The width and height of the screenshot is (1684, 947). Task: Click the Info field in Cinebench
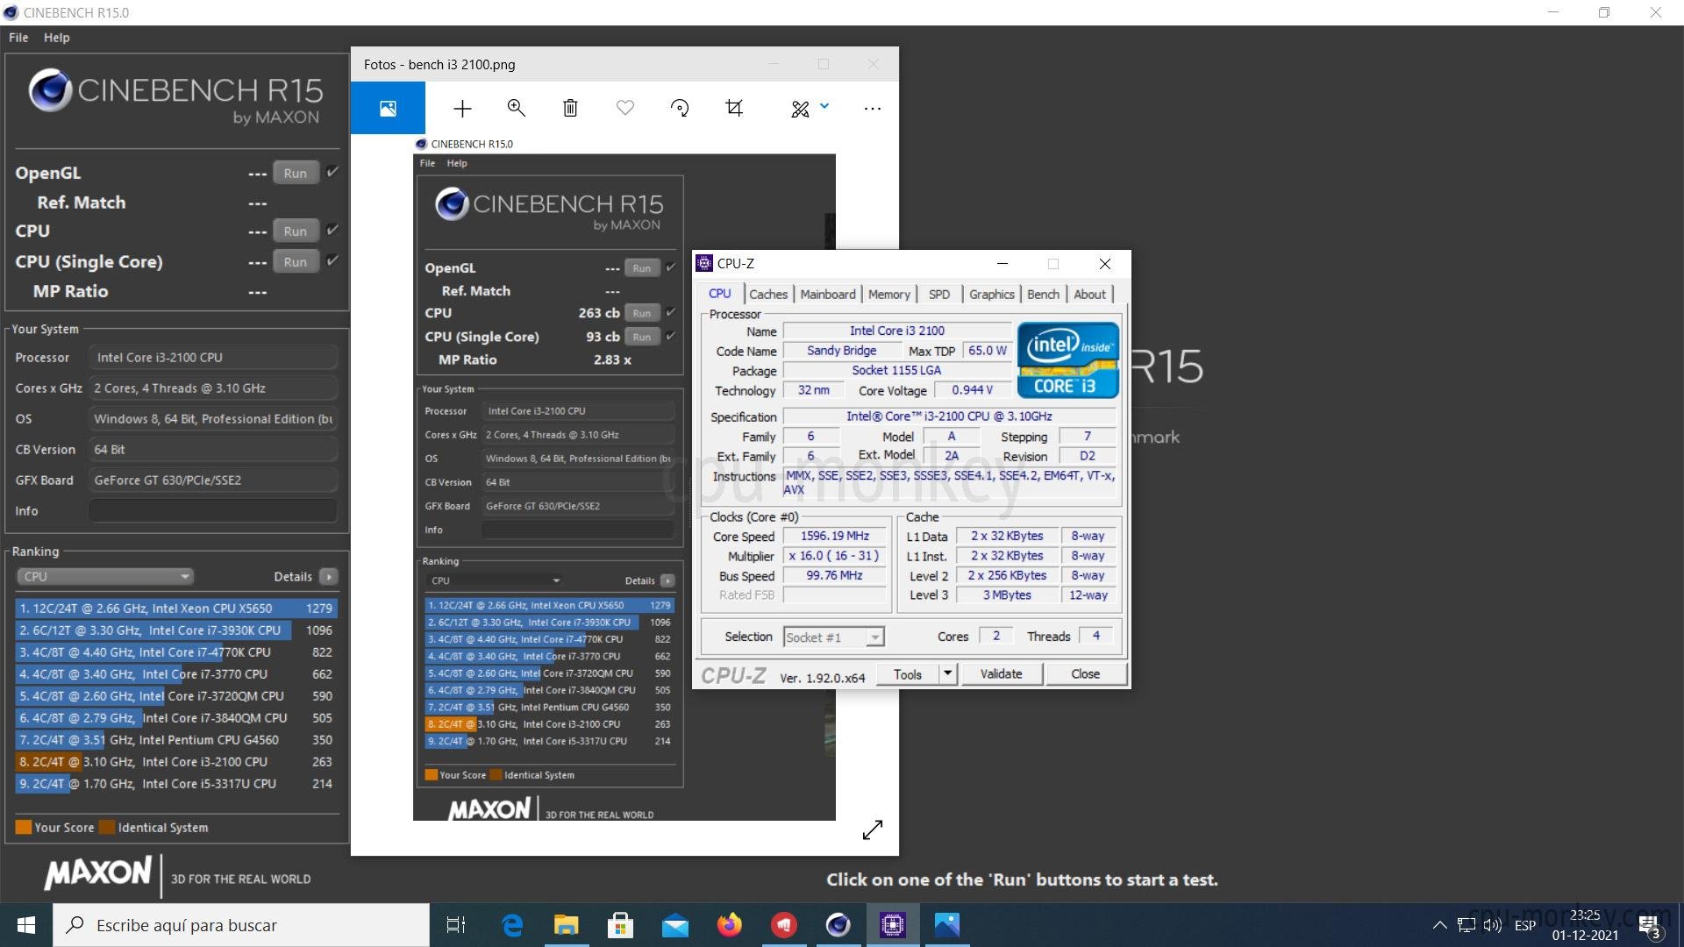tap(213, 510)
